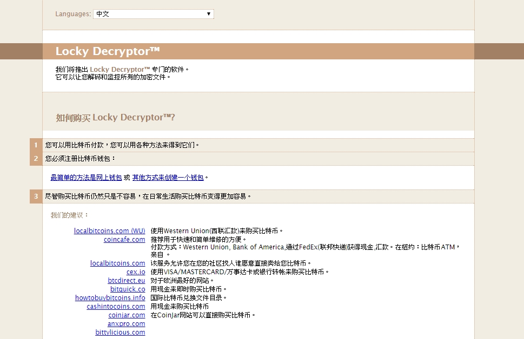Open the btcdirect.eu link
Image resolution: width=524 pixels, height=339 pixels.
coord(127,281)
